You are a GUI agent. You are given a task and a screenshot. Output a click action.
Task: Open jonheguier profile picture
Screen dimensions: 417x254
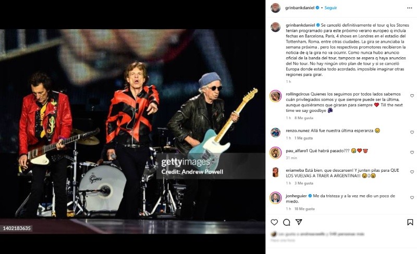tap(275, 198)
